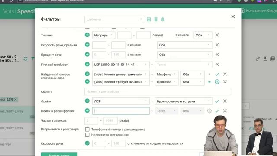Check Недостаток метаданных option
The height and width of the screenshot is (156, 277).
point(87,135)
